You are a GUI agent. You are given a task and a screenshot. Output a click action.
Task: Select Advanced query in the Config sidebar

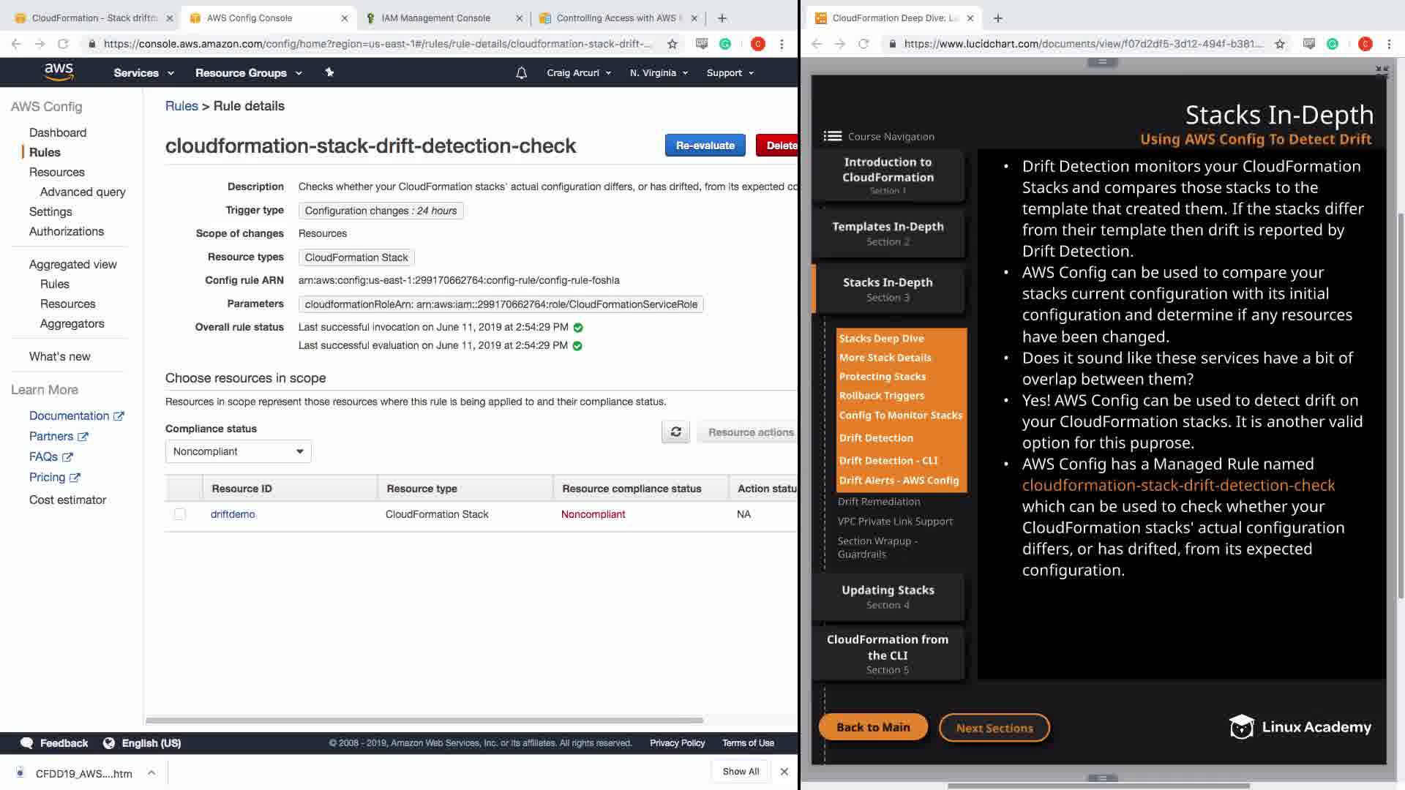pos(83,192)
